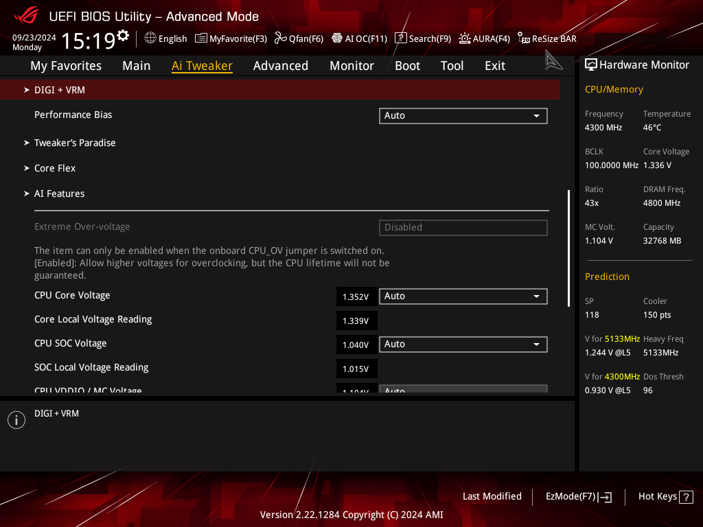703x527 pixels.
Task: Click Extreme Over-voltage label
Action: coord(82,226)
